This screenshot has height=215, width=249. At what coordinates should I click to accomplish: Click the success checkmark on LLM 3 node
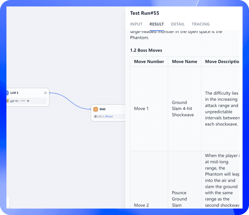45,93
